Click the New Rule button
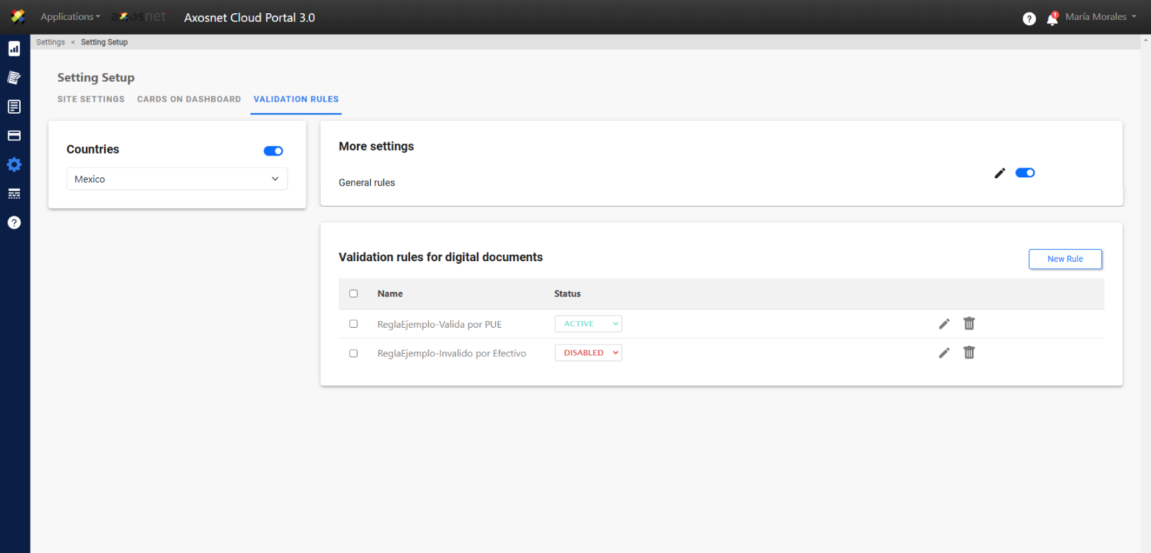 (1065, 259)
